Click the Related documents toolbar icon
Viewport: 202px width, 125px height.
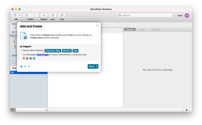44,15
